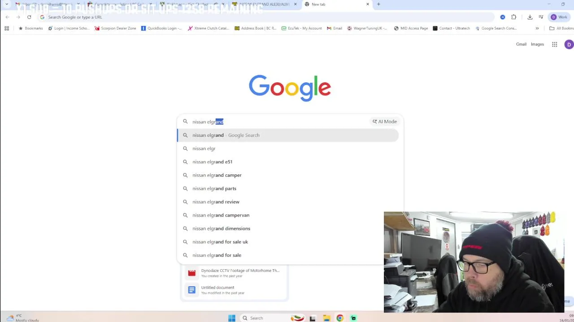The width and height of the screenshot is (574, 322).
Task: Open Google Search Console bookmark
Action: pyautogui.click(x=496, y=28)
